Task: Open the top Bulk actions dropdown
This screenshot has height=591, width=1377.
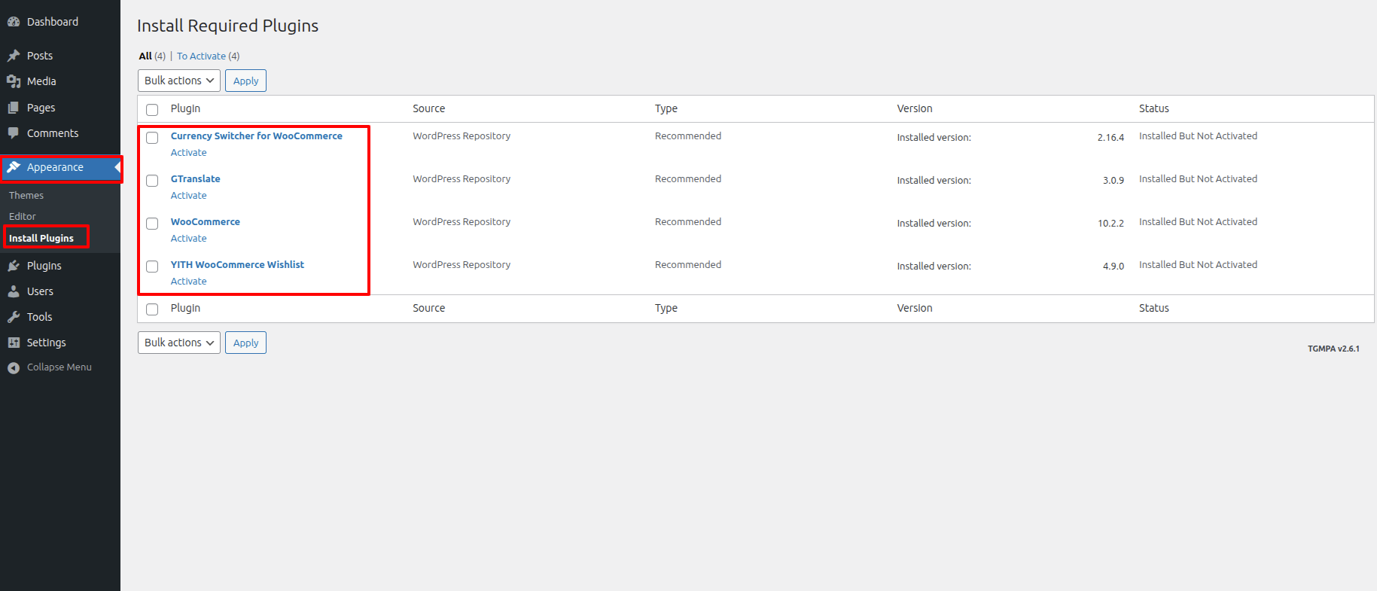Action: pos(179,81)
